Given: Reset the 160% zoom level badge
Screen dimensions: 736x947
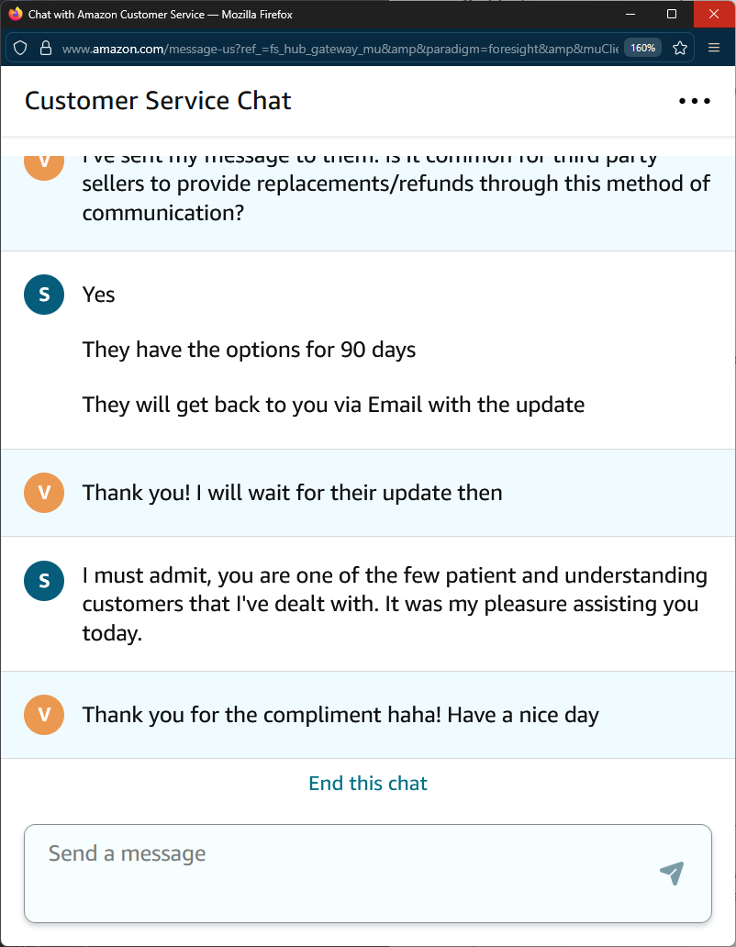Looking at the screenshot, I should (x=642, y=48).
